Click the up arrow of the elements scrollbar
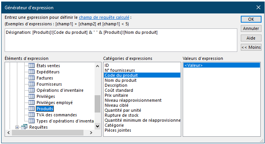This screenshot has width=265, height=144. click(98, 66)
